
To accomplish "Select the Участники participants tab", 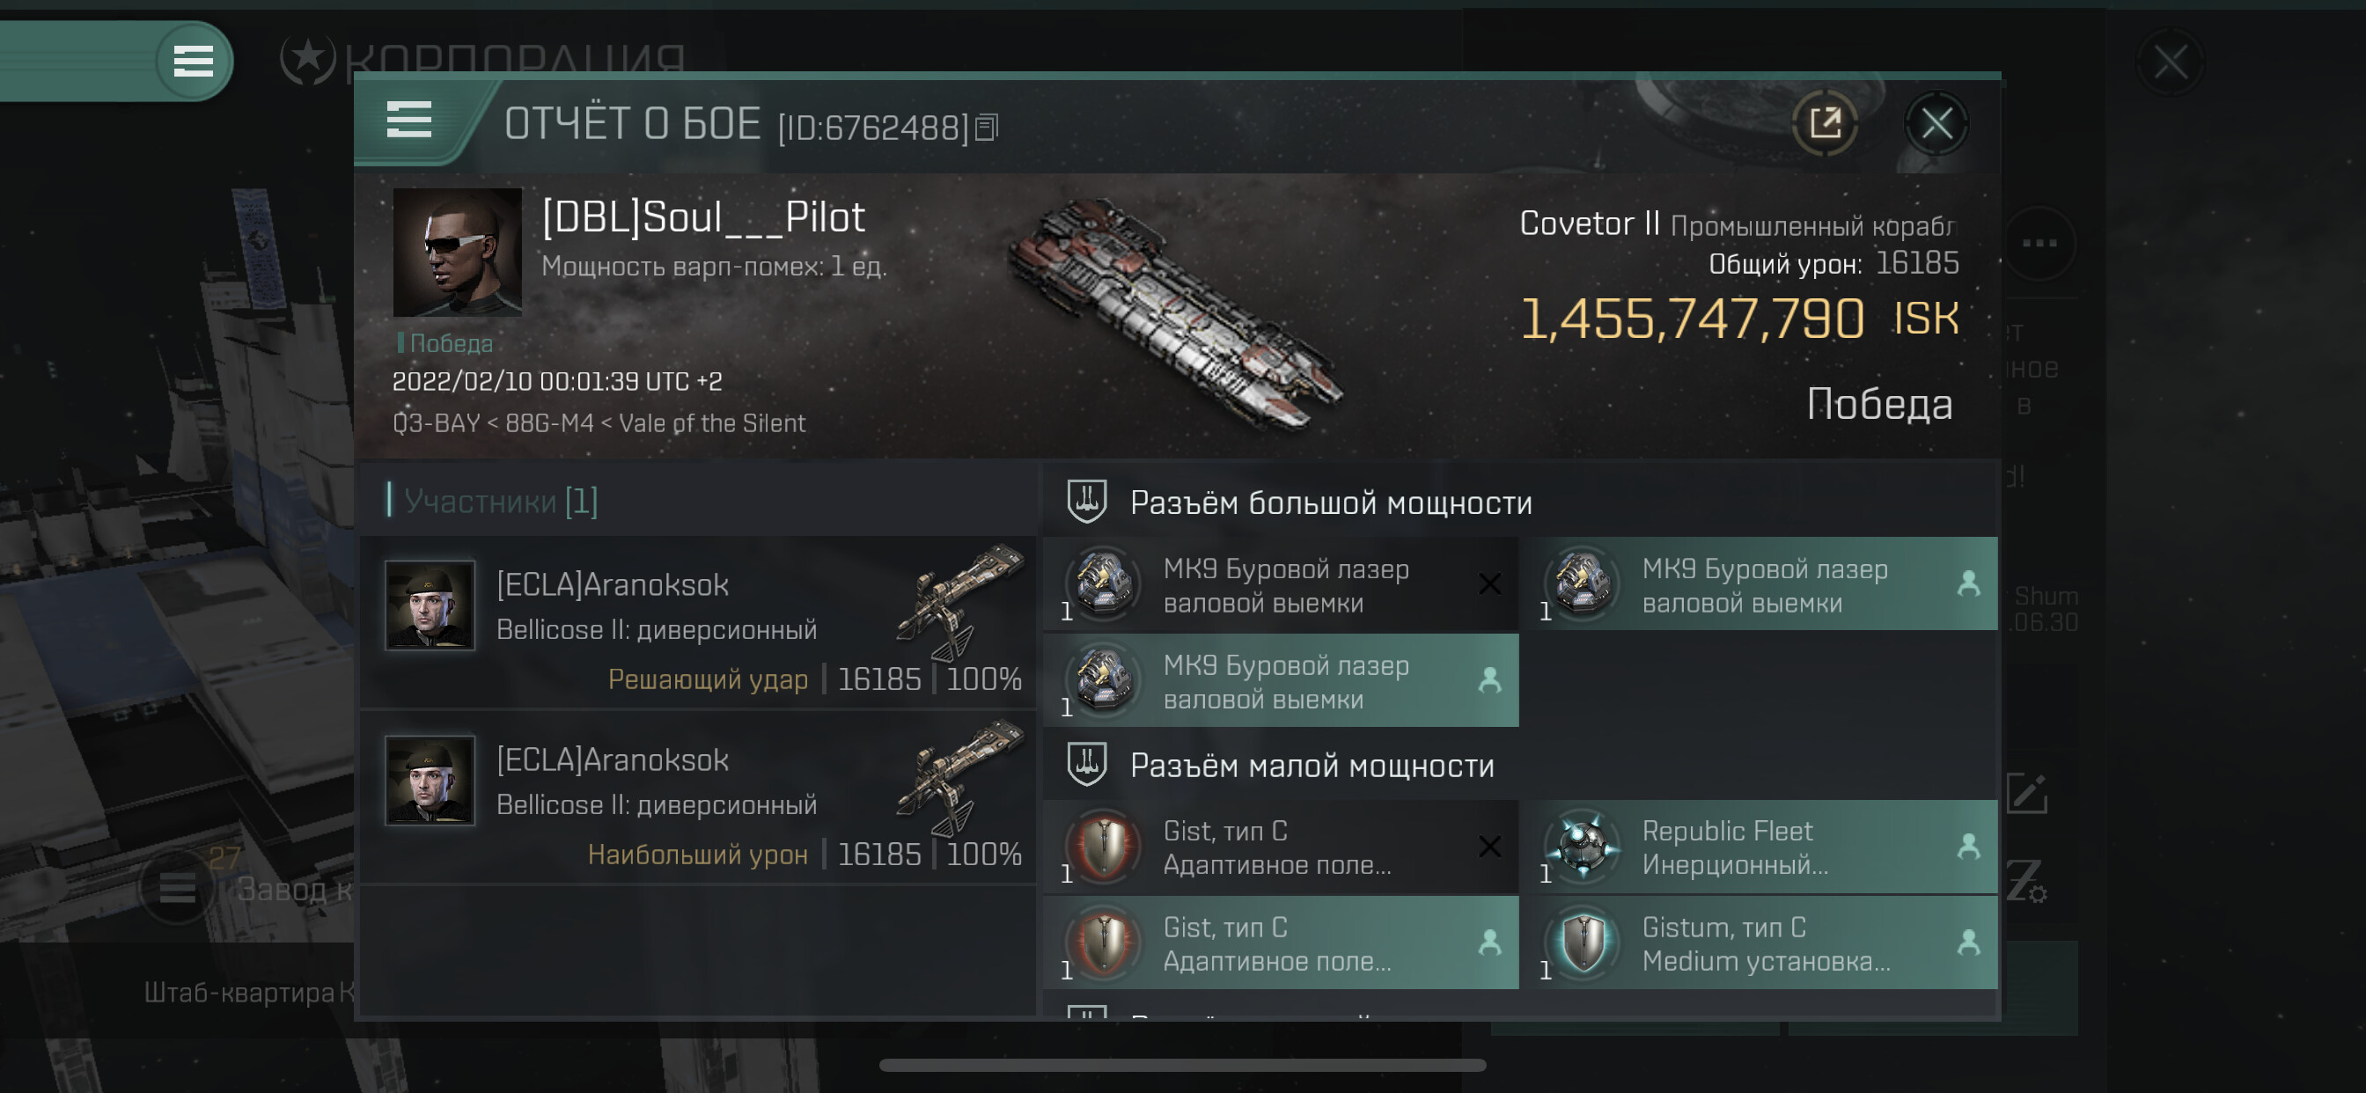I will (x=501, y=502).
